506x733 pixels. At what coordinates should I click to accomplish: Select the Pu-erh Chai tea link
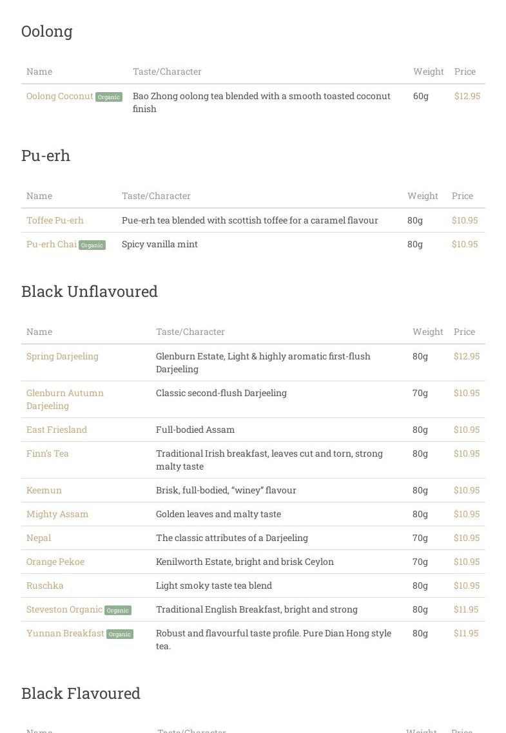[51, 244]
